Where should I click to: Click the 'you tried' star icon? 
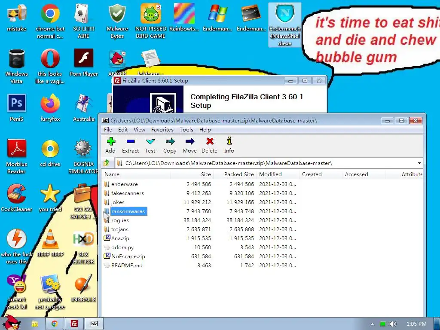(x=50, y=198)
